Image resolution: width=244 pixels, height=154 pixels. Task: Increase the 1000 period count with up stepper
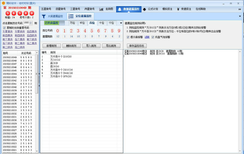30,22
